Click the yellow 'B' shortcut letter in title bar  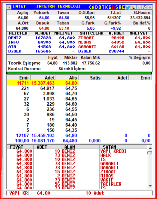(100, 7)
